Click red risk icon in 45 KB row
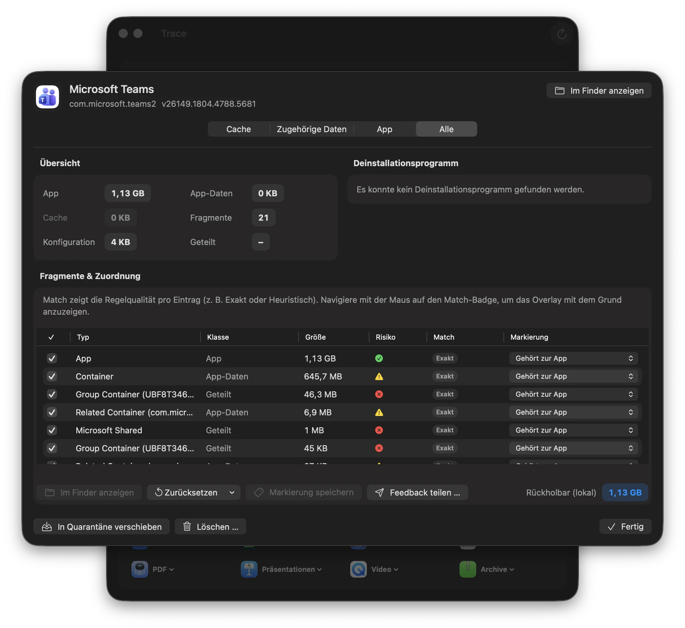 coord(379,448)
